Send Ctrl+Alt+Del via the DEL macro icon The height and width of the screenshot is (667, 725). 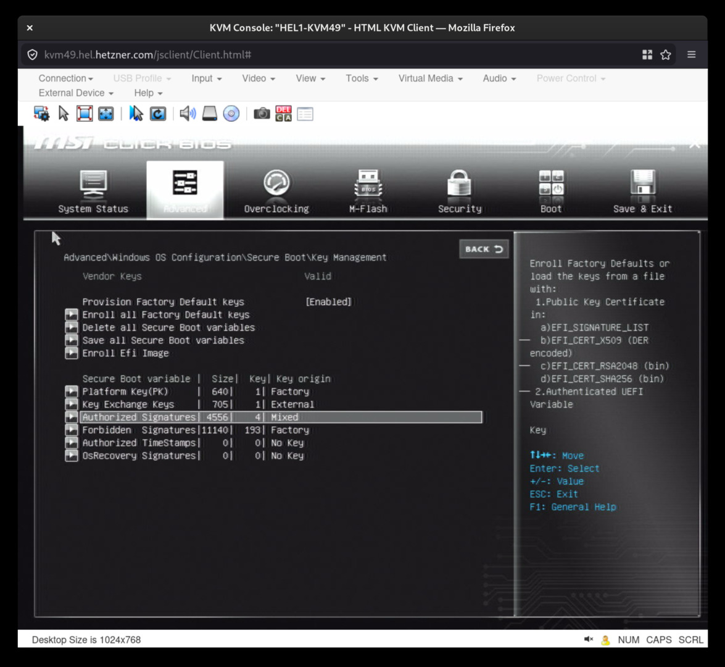(284, 114)
